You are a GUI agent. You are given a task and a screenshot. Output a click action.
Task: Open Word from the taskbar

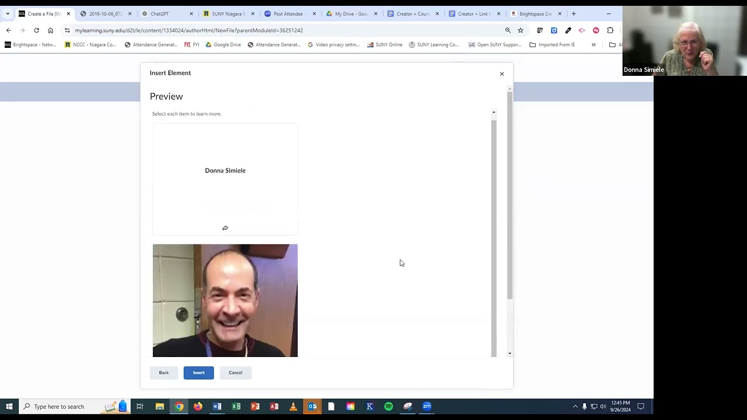coord(217,407)
